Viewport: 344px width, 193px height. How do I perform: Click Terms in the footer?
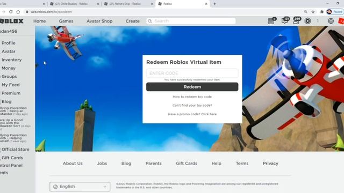point(242,164)
